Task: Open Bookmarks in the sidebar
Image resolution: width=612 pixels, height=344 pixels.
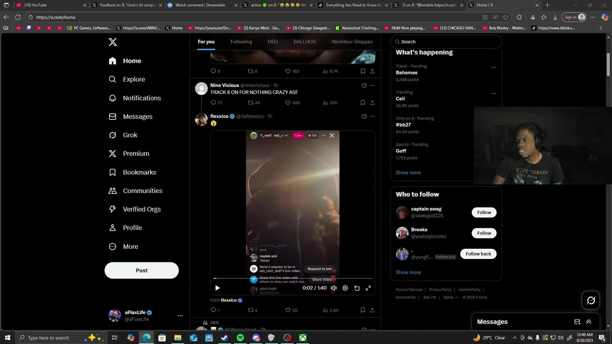Action: pos(132,172)
